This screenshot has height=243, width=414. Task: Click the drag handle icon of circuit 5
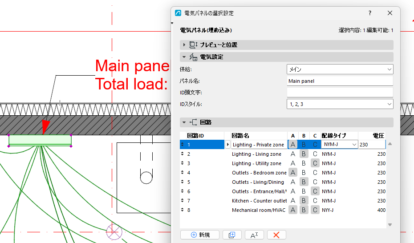[x=182, y=182]
